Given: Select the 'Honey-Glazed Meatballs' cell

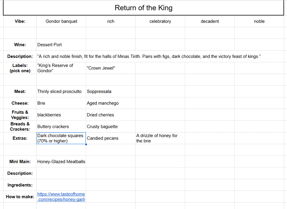Looking at the screenshot, I should coord(61,162).
